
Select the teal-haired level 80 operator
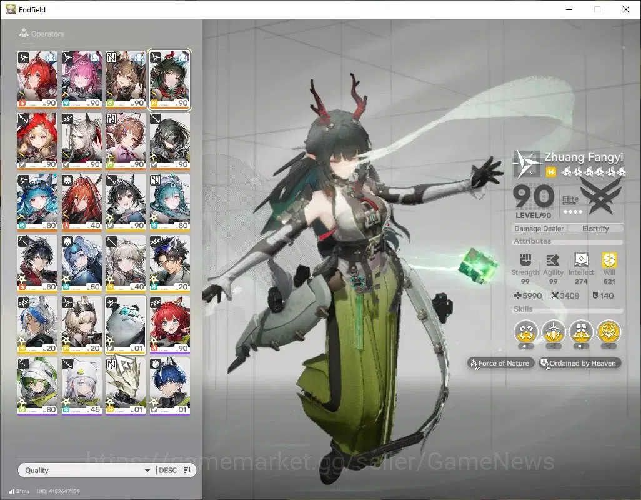pos(170,202)
